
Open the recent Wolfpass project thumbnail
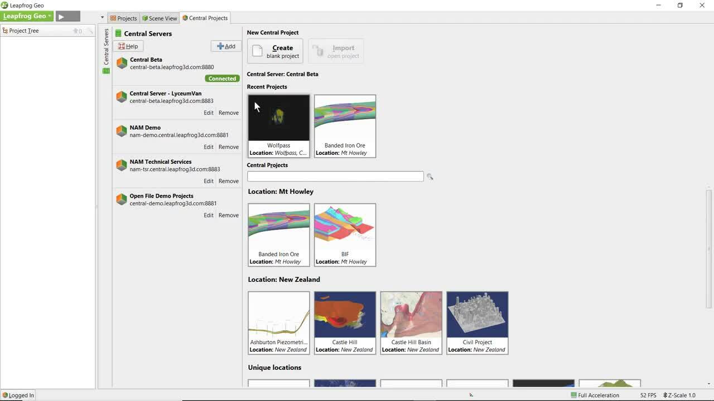(278, 126)
